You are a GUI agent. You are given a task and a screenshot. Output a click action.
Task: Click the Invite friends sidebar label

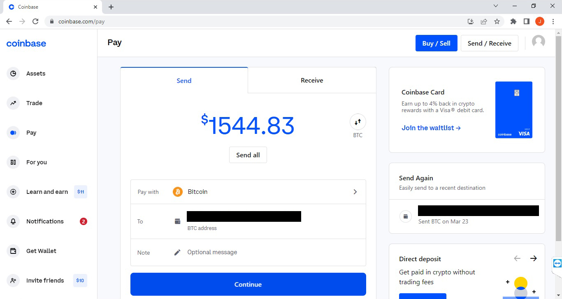(x=45, y=281)
